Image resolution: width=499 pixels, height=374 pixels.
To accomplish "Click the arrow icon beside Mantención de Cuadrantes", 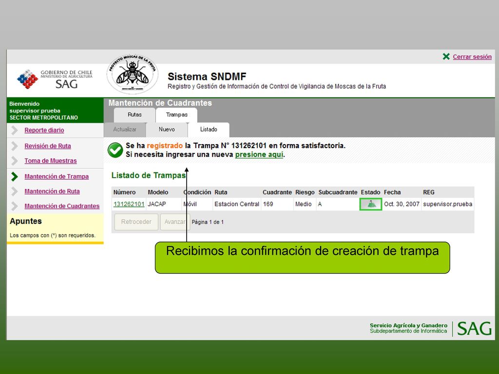I will coord(14,206).
